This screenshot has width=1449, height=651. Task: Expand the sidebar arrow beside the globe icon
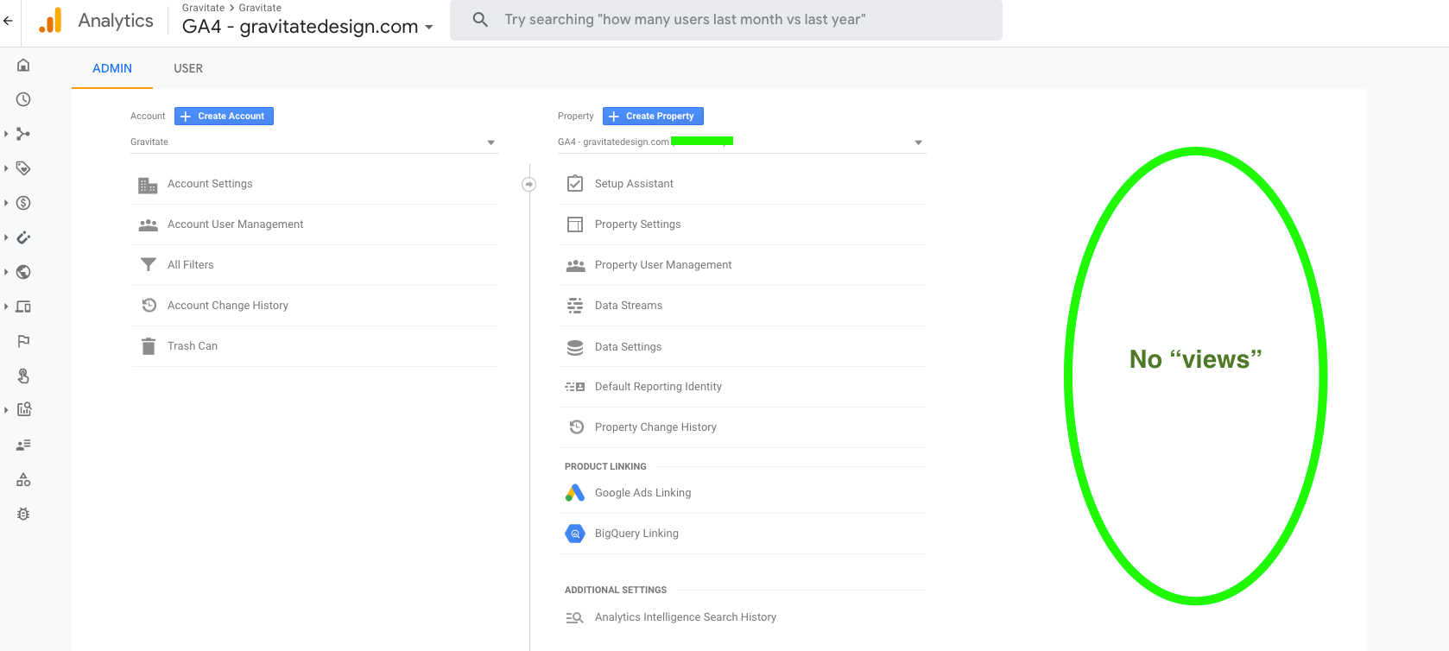point(6,272)
